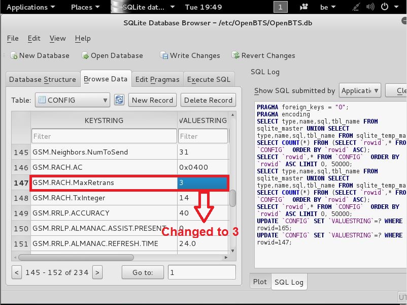The image size is (407, 305).
Task: Select the Browse Data tab
Action: [106, 79]
